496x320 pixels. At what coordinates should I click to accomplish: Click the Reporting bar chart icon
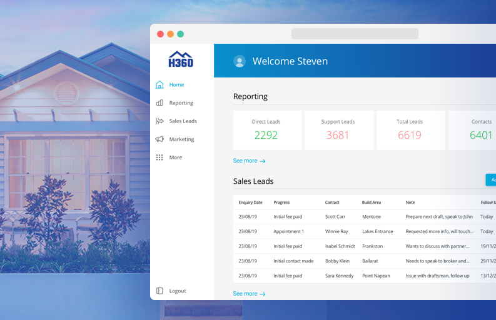pos(159,102)
